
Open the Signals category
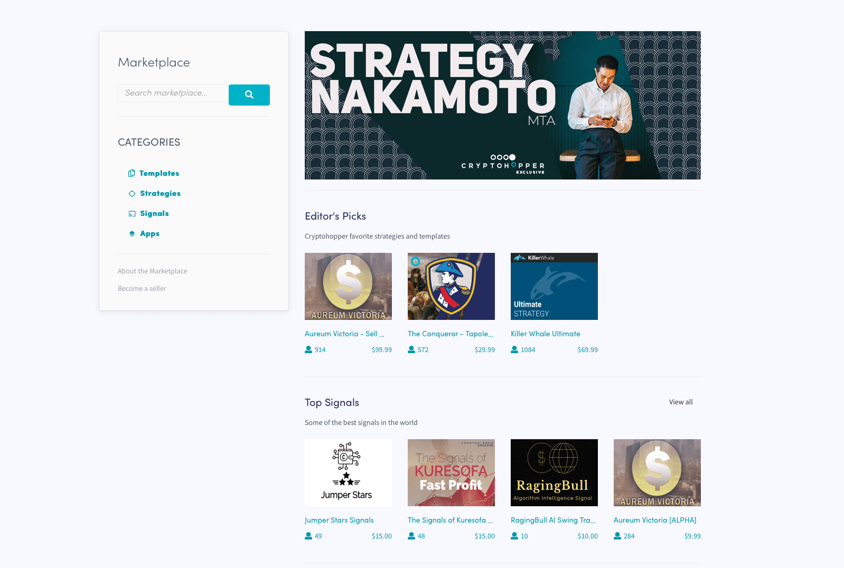(154, 214)
